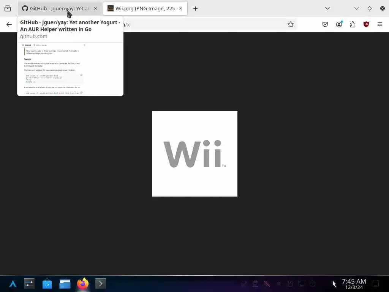Click the red slashed tray icon
Screen dimensions: 389x292
pos(267,284)
